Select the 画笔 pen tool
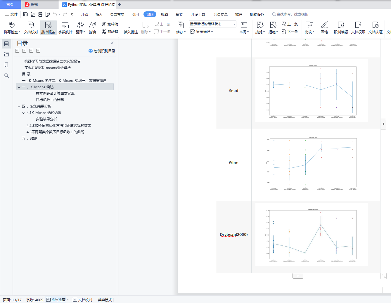The height and width of the screenshot is (303, 391). 324,28
